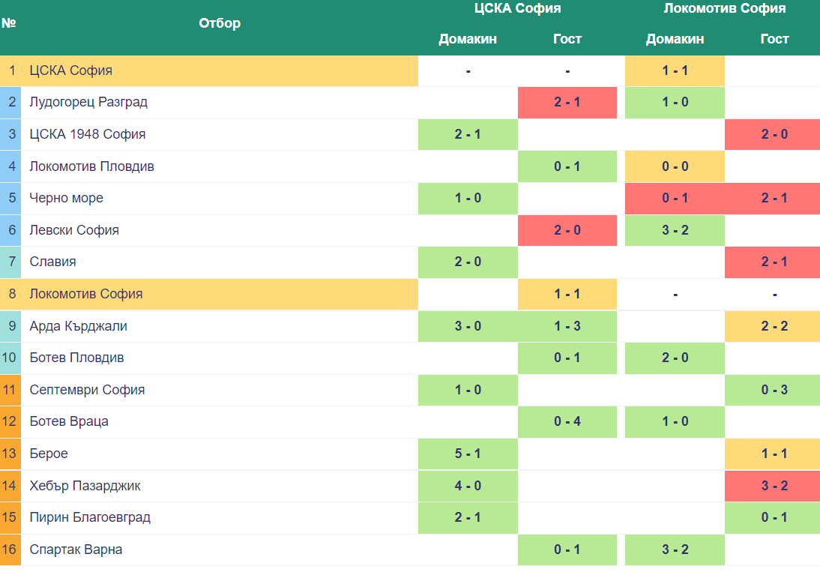Select team Ботев Враца

(69, 421)
